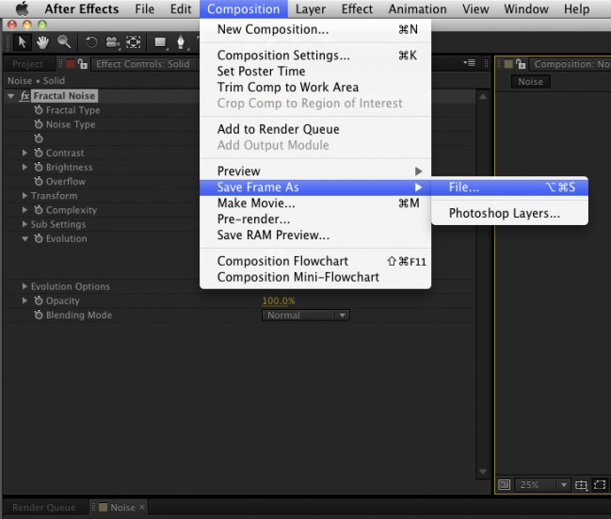Select the arrow Selection tool
This screenshot has height=519, width=611.
[24, 42]
